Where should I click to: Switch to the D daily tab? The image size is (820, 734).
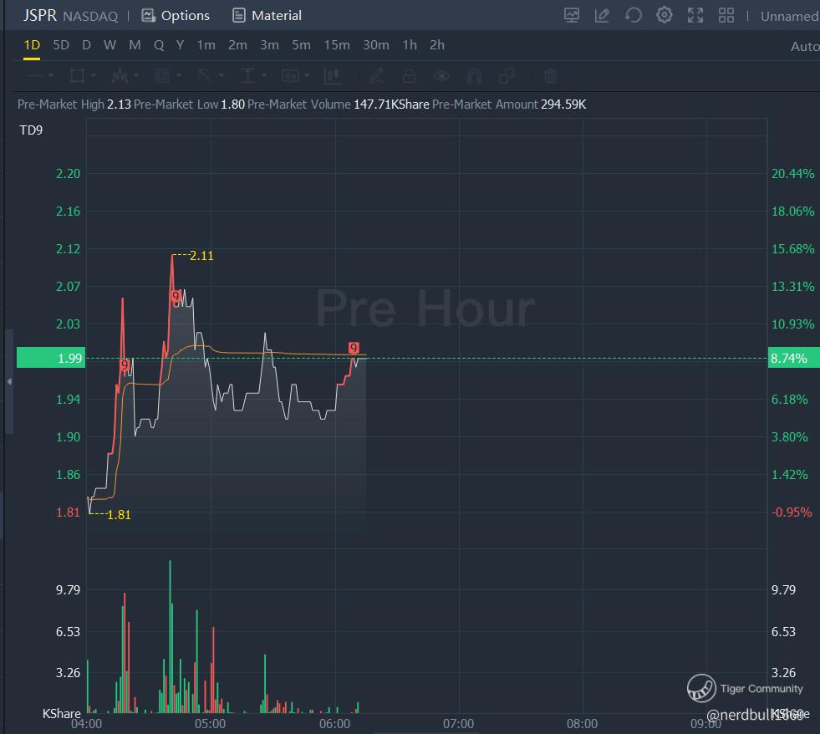click(86, 45)
